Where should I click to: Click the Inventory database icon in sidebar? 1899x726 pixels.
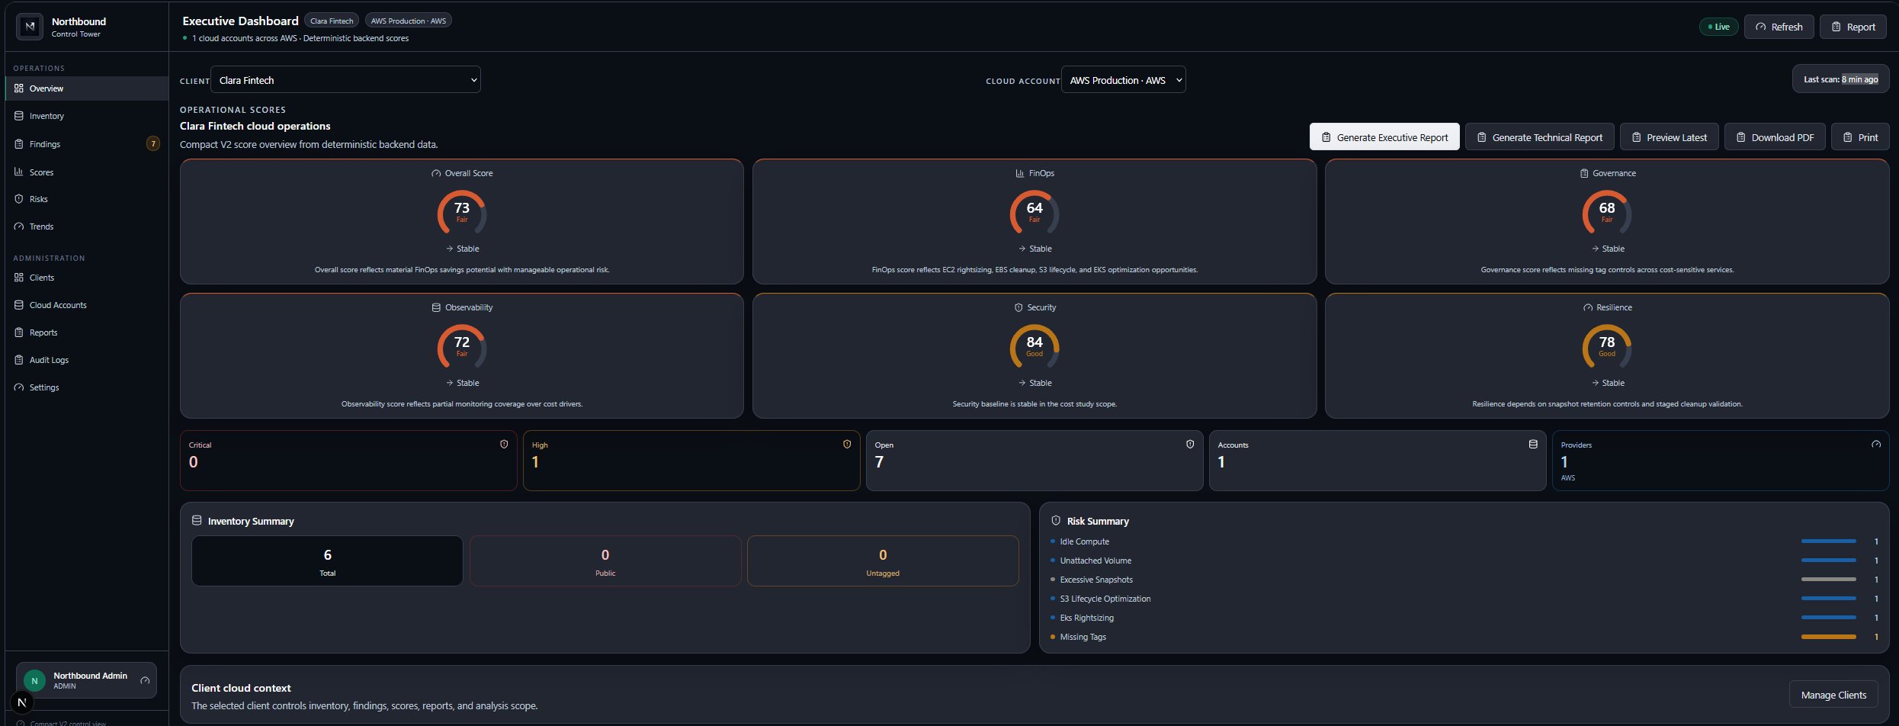(19, 116)
